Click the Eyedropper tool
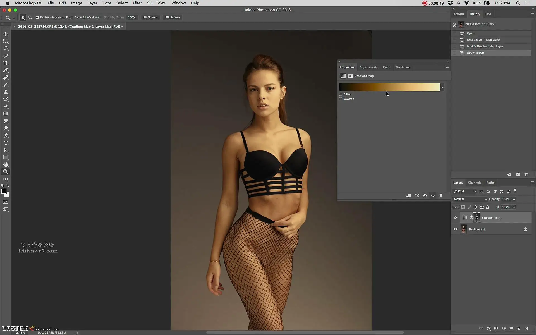The width and height of the screenshot is (536, 335). coord(6,70)
